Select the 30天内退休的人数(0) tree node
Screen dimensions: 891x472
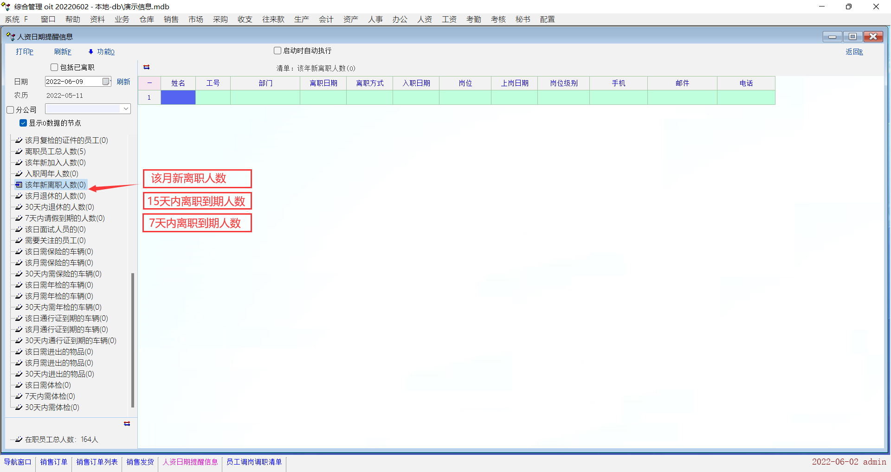[59, 207]
